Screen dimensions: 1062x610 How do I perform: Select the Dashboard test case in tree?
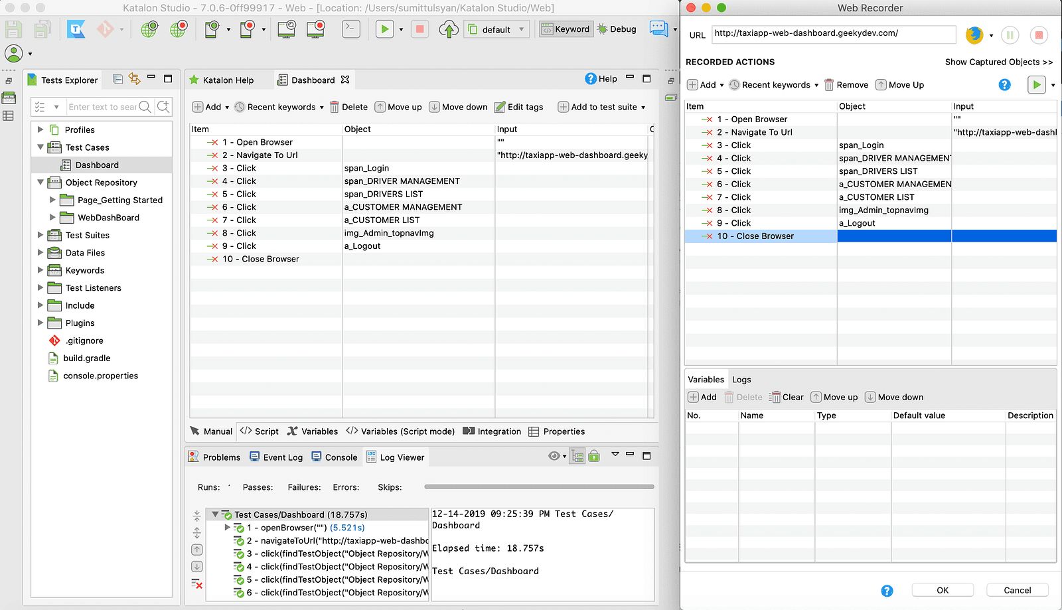[96, 165]
